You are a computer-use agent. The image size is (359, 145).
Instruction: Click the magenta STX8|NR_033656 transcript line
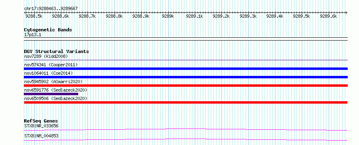coord(186,129)
